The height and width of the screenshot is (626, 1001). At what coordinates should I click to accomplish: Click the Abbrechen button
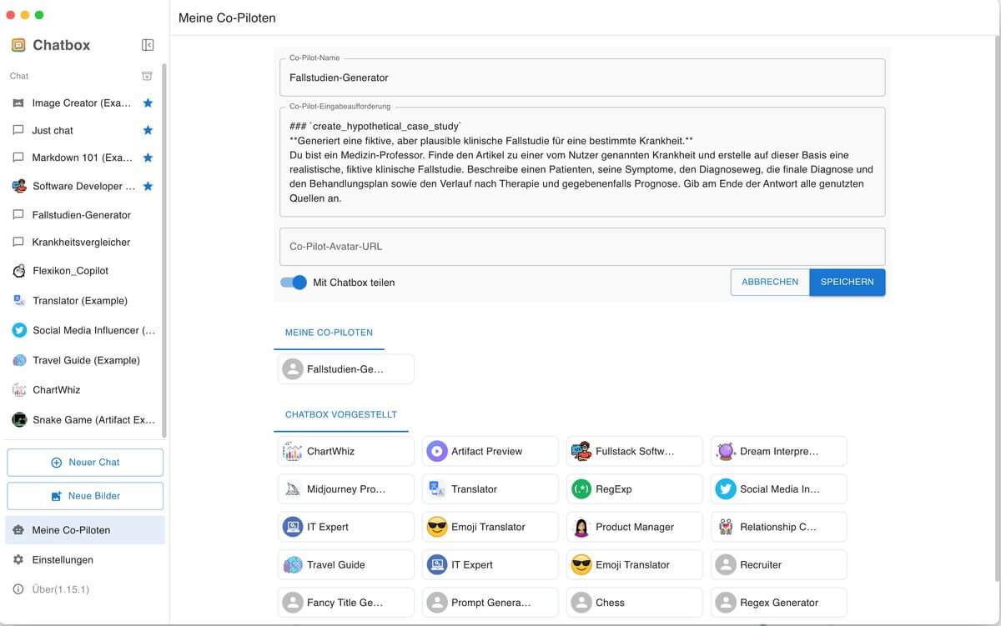point(769,282)
